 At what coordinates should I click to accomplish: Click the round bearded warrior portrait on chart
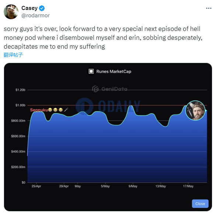195,111
